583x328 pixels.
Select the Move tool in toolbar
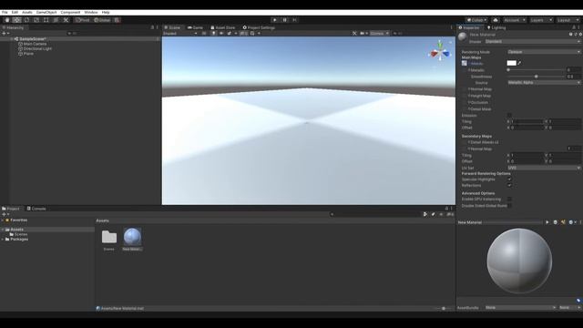click(16, 20)
